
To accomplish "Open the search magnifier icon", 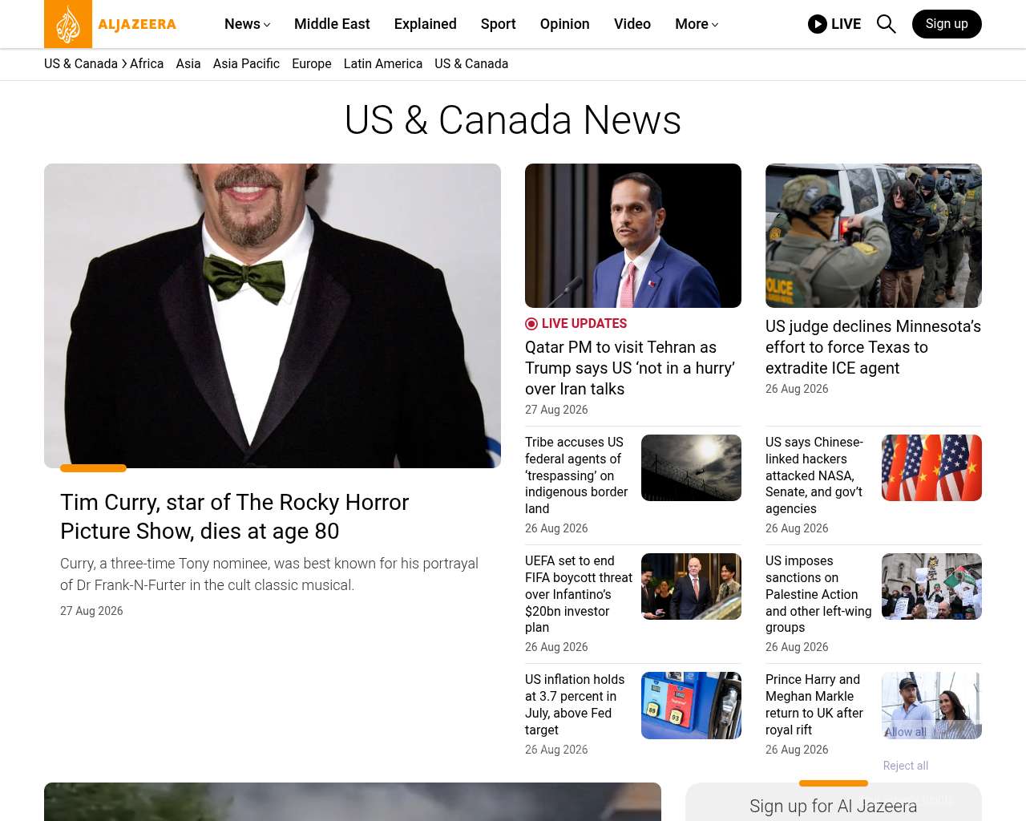I will point(887,24).
